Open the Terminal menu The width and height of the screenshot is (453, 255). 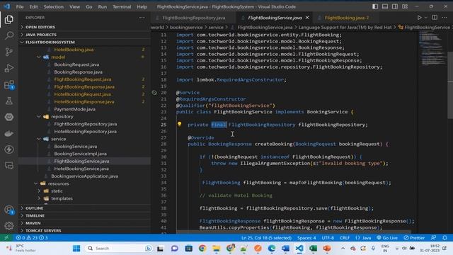pos(122,6)
